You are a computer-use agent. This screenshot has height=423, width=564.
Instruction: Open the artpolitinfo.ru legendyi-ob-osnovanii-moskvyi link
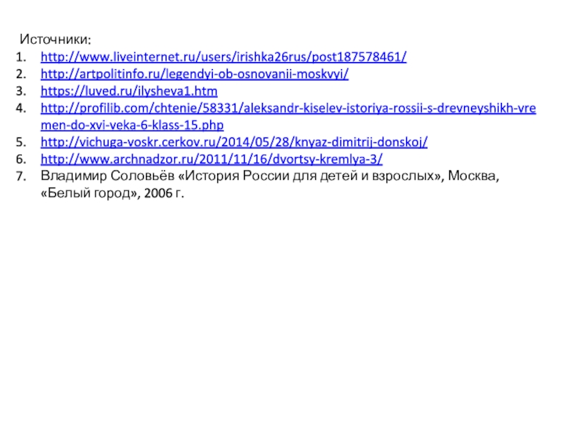click(x=195, y=74)
